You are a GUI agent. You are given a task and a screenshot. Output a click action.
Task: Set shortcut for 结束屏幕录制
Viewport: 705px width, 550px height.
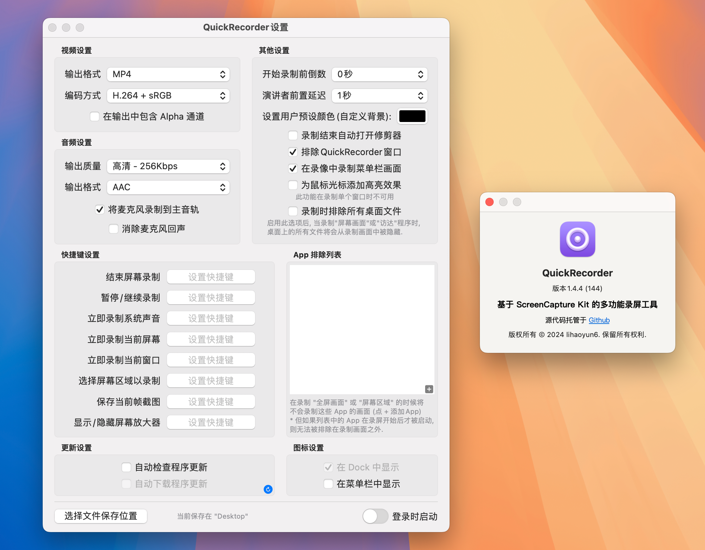point(211,277)
